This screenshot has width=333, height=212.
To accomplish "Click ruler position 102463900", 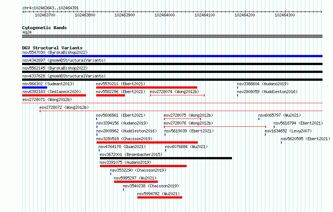I will coord(125,15).
